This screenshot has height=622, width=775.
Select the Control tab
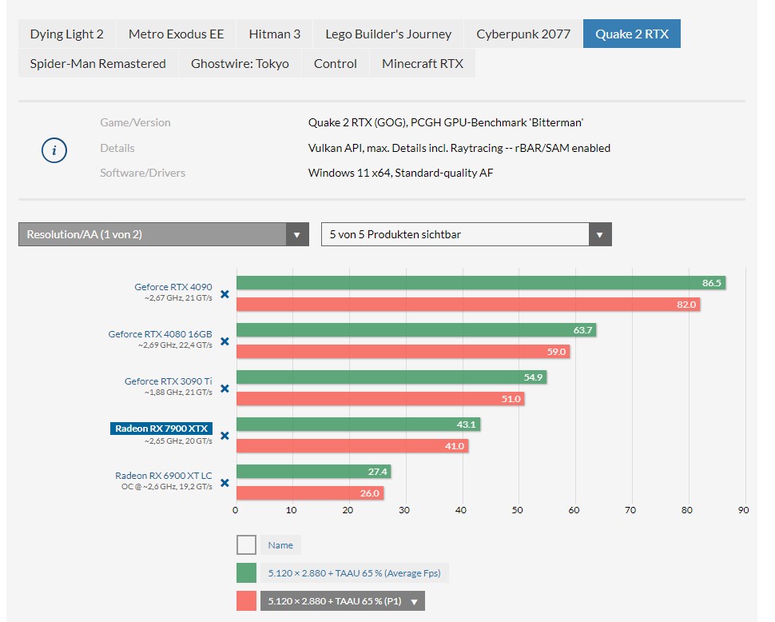335,63
